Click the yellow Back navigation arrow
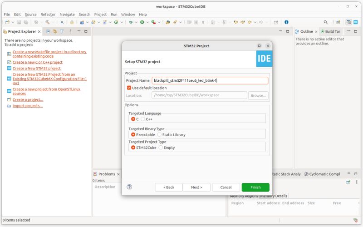 click(x=250, y=22)
